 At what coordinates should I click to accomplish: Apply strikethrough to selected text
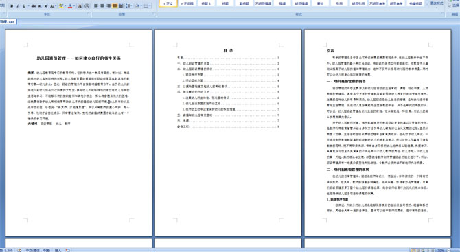pos(34,6)
